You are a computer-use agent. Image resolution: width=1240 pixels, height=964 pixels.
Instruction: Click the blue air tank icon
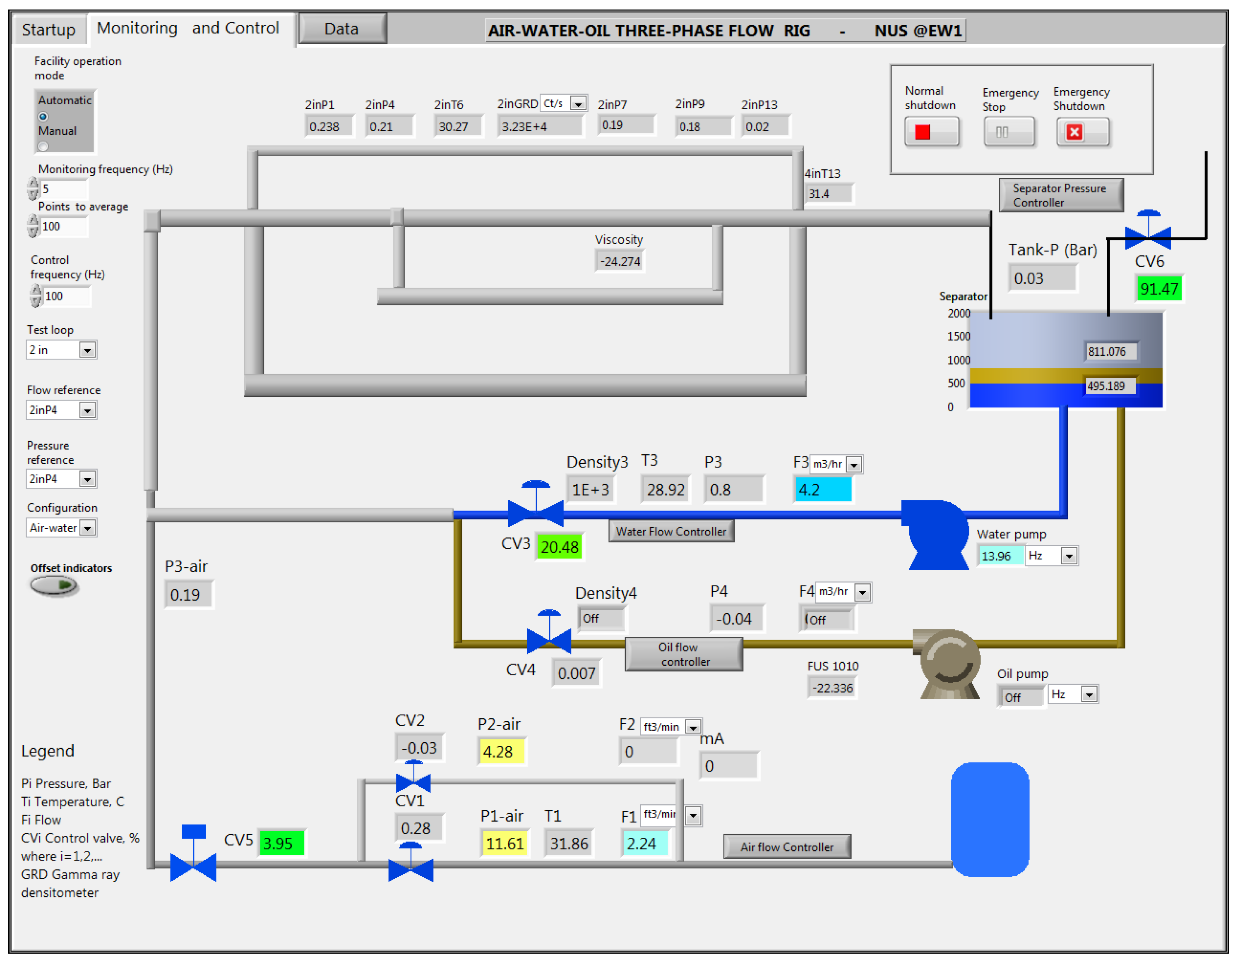990,819
